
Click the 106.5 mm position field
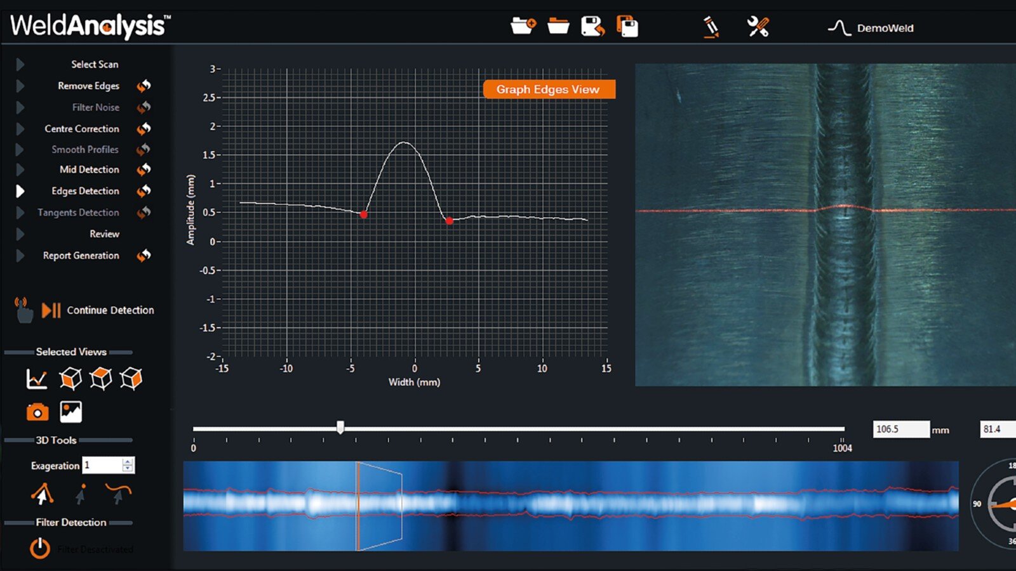[901, 430]
